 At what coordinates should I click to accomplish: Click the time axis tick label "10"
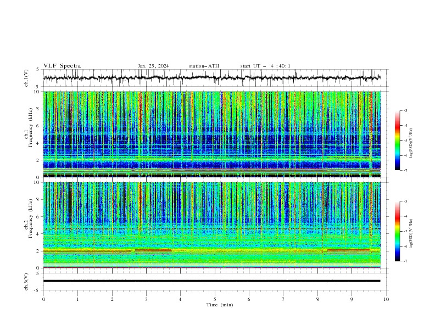386,299
